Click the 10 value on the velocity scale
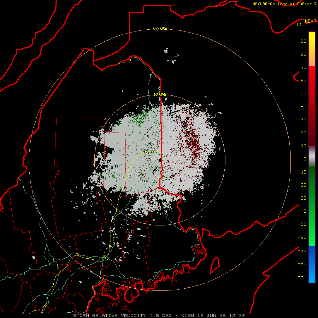 (x=304, y=146)
